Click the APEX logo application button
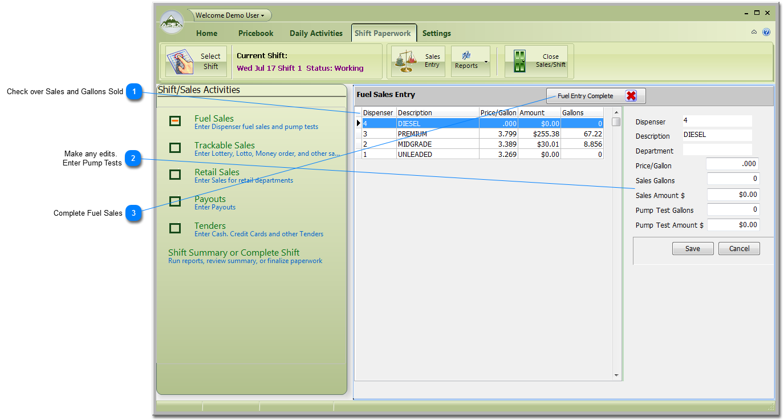This screenshot has height=420, width=784. tap(172, 23)
